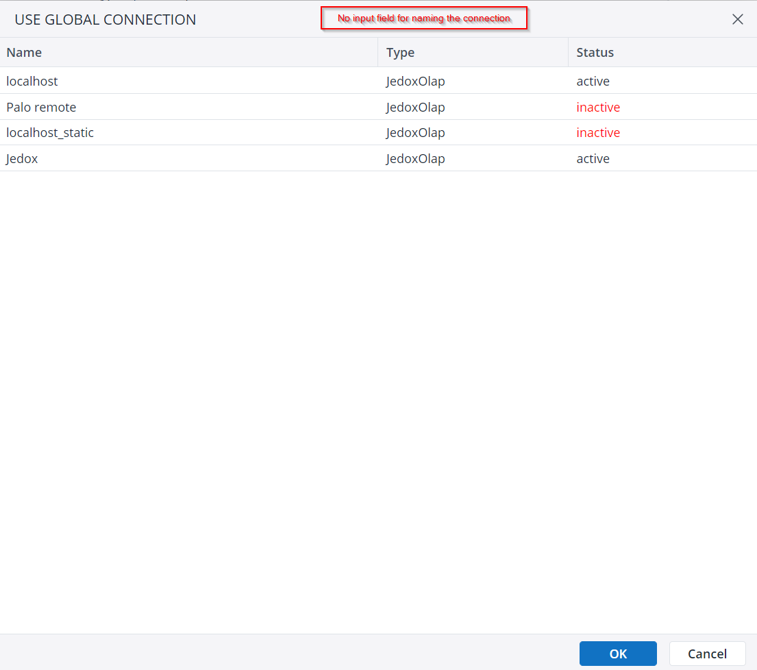Screen dimensions: 757x670
Task: Select the localhost_static connection name
Action: pyautogui.click(x=50, y=132)
